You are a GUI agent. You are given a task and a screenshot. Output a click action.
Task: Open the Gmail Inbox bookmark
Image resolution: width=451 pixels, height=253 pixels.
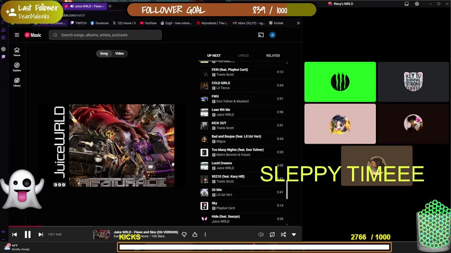click(249, 23)
